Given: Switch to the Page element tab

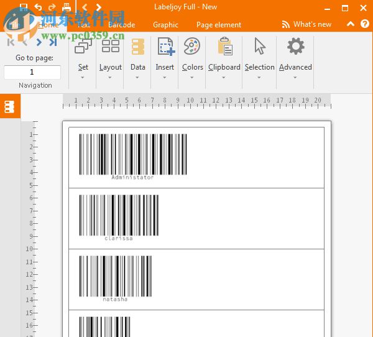Looking at the screenshot, I should coord(219,25).
